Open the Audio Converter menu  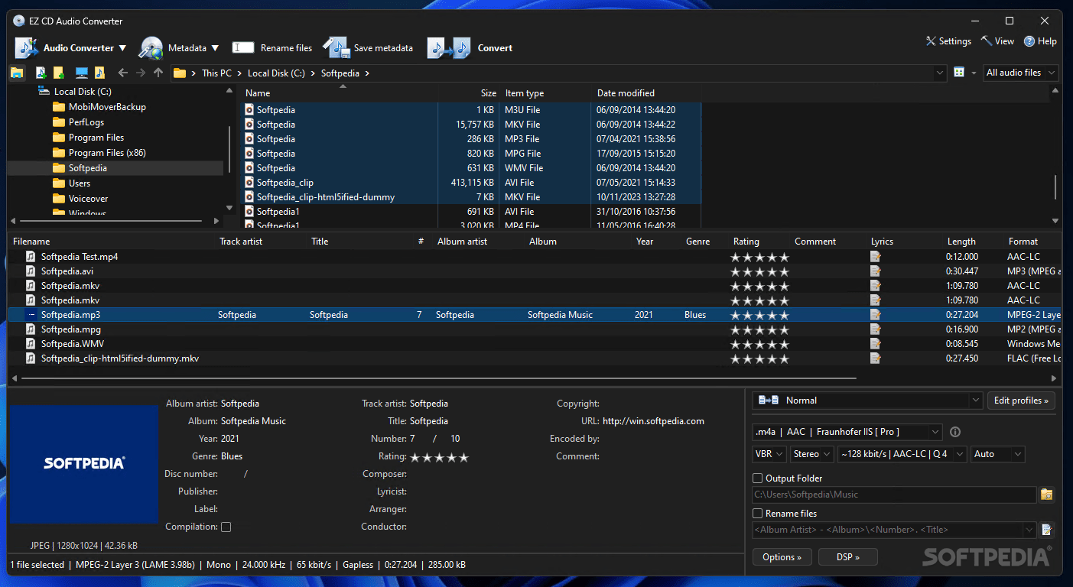pos(70,48)
